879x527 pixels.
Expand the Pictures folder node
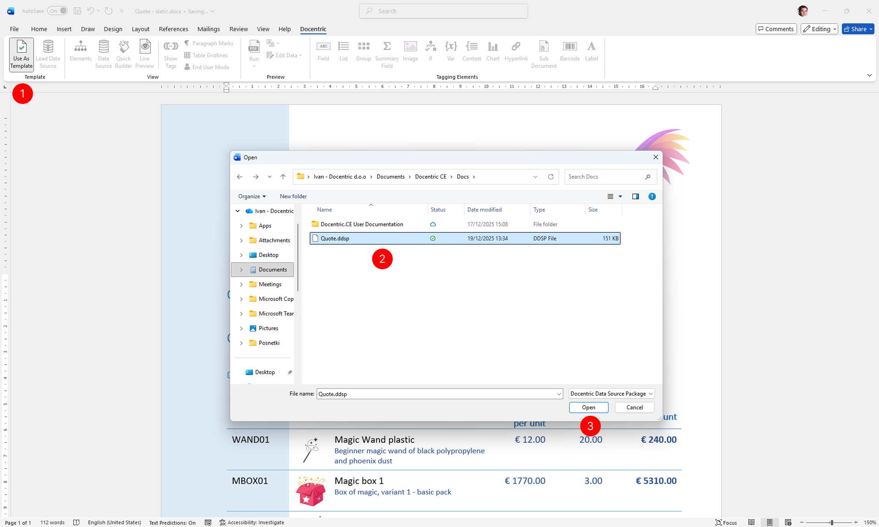(241, 328)
